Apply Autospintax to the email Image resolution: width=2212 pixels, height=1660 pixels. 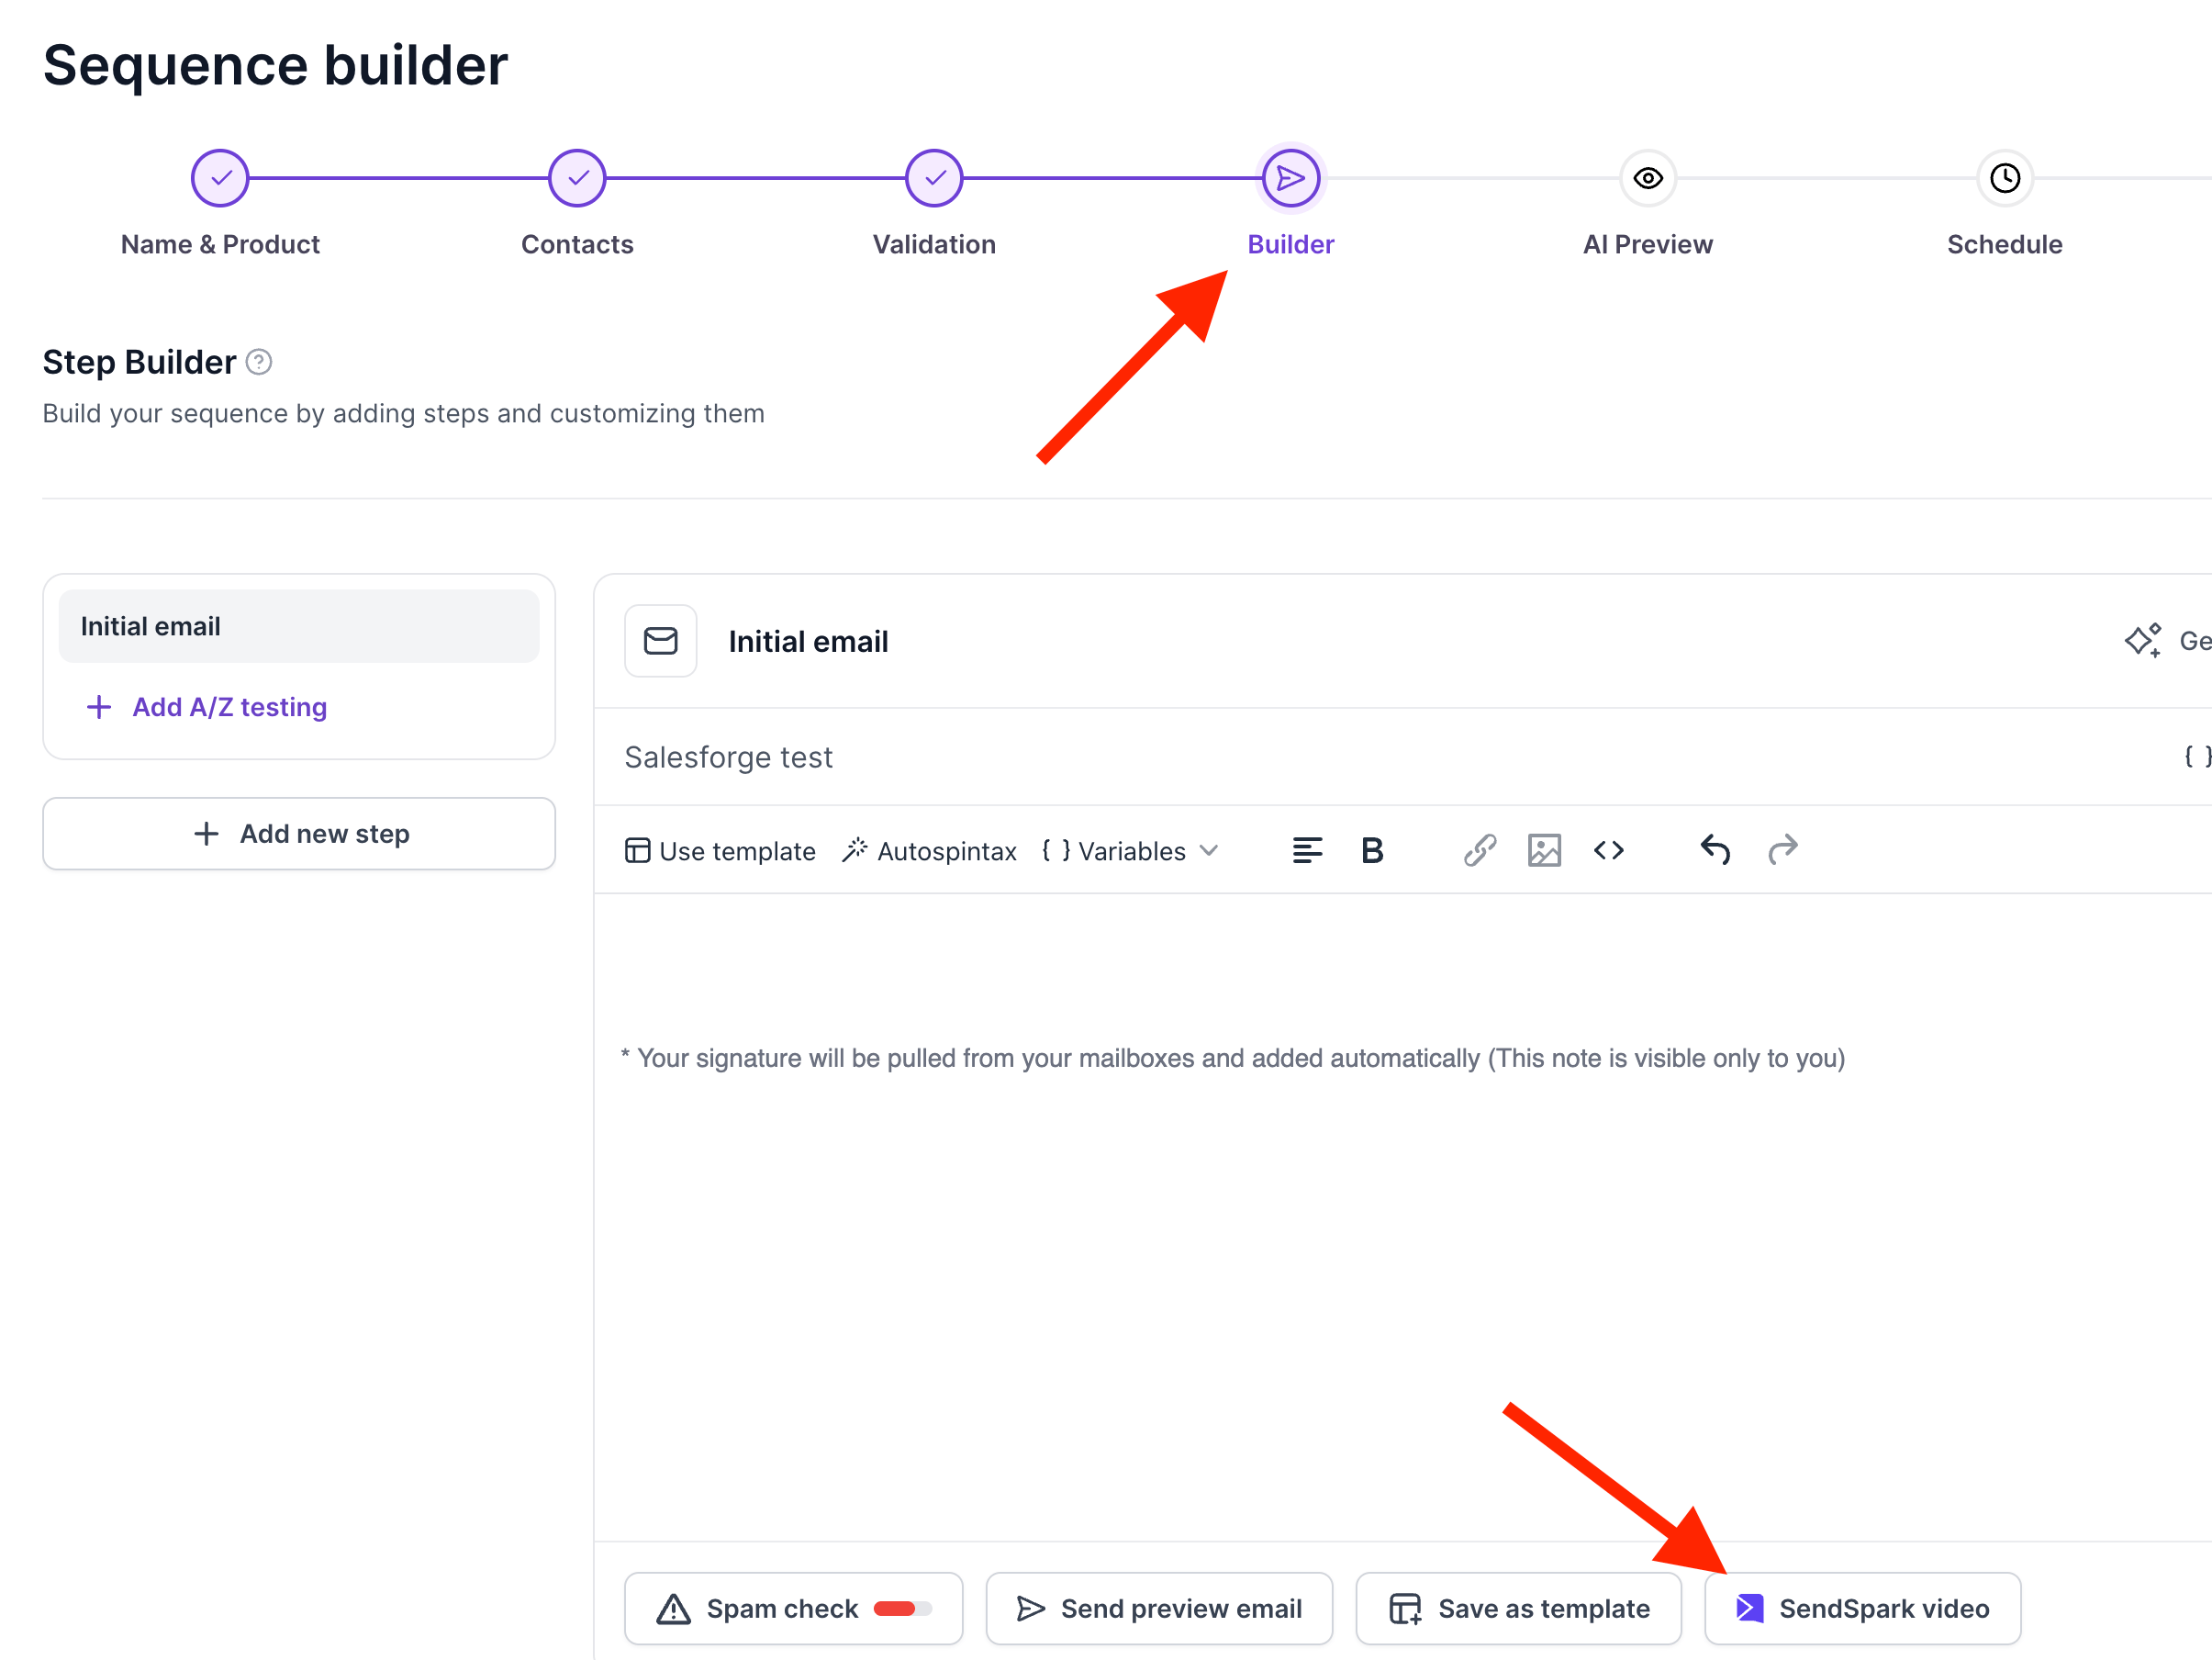click(x=929, y=850)
